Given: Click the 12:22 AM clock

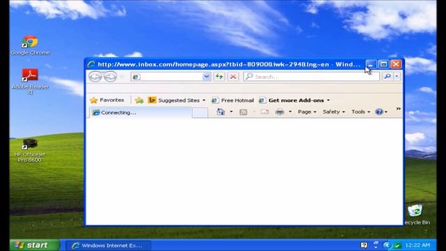Looking at the screenshot, I should tap(417, 245).
